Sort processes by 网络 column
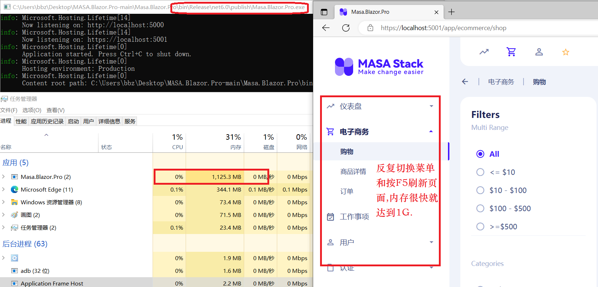This screenshot has width=598, height=287. coord(294,143)
